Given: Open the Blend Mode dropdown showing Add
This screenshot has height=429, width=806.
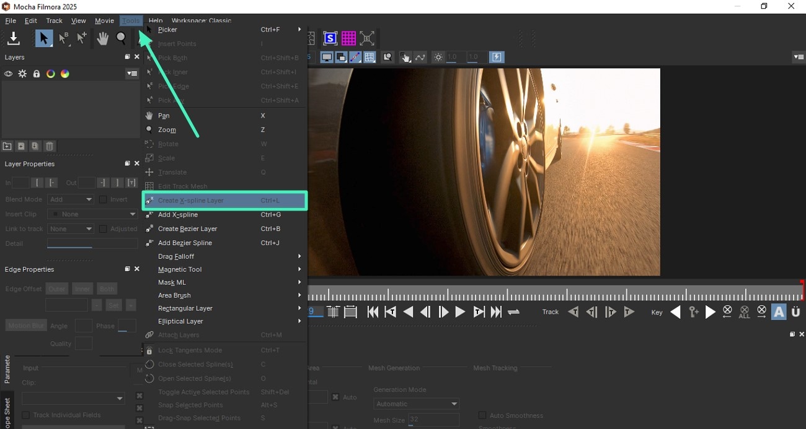Looking at the screenshot, I should 70,199.
